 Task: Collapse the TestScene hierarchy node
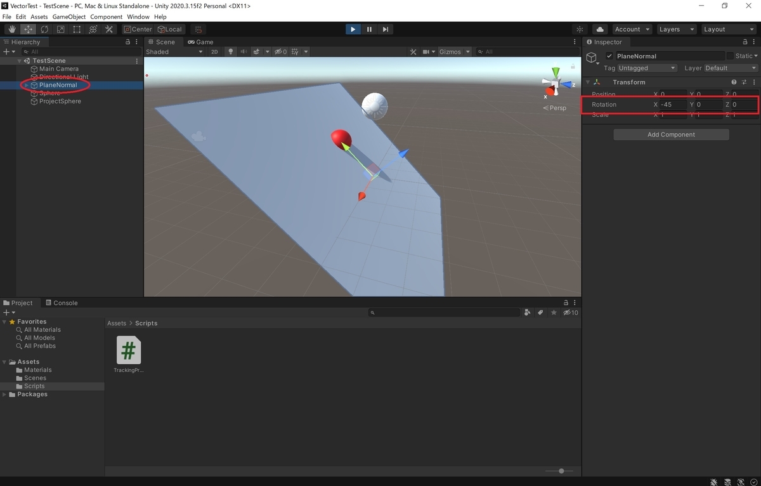[20, 61]
